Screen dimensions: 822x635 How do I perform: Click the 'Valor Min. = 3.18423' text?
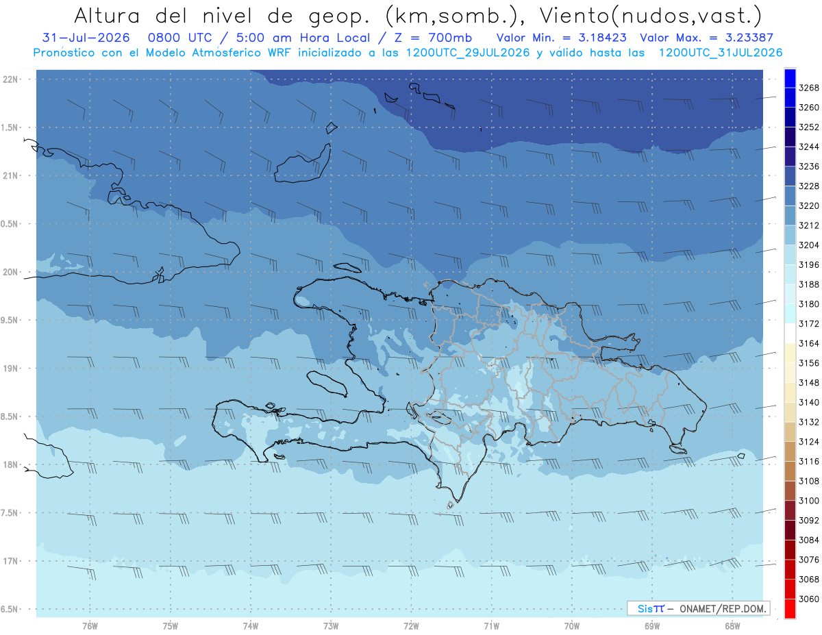562,38
